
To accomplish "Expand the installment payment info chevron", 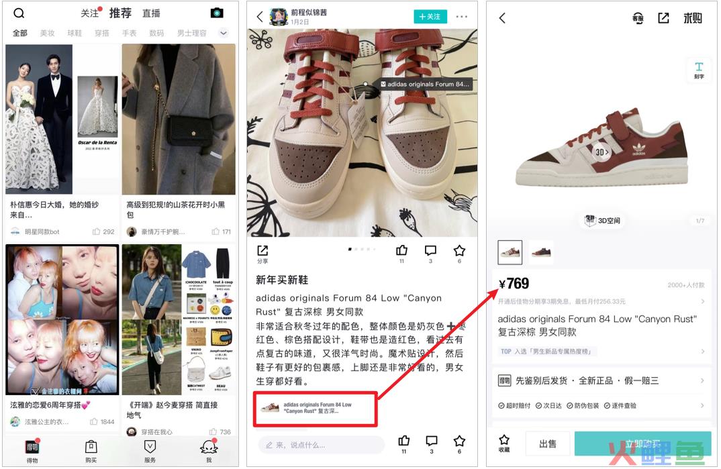I will pos(703,301).
